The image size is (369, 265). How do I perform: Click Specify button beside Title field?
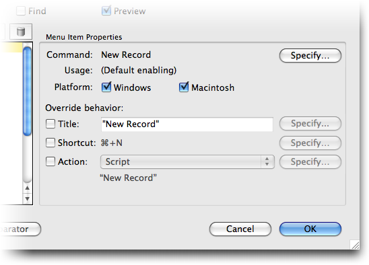pos(310,124)
